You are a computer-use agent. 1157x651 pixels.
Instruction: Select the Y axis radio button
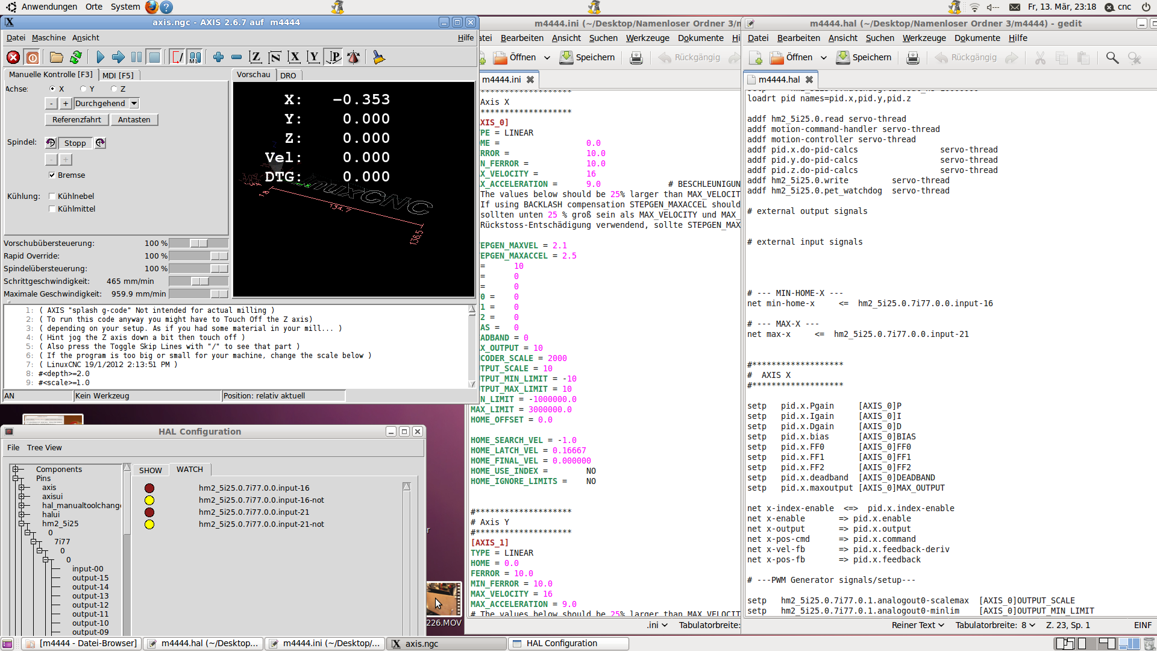83,89
